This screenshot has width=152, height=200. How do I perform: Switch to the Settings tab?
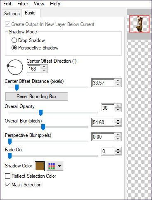(12, 14)
